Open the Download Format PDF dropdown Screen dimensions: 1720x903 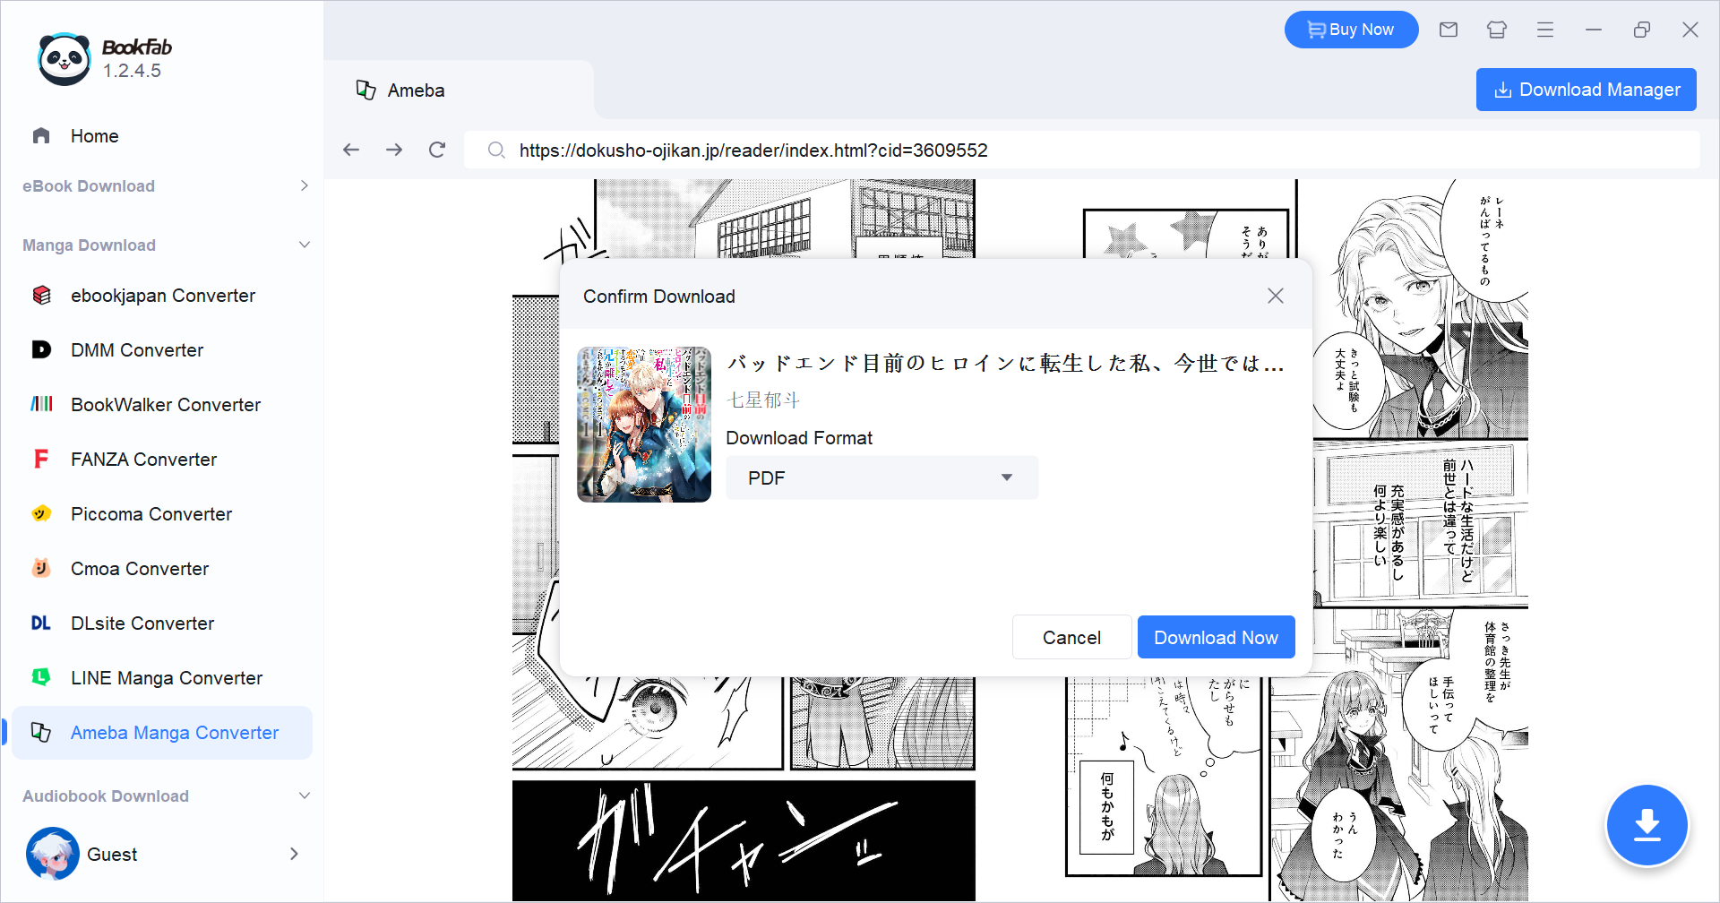[x=881, y=477]
